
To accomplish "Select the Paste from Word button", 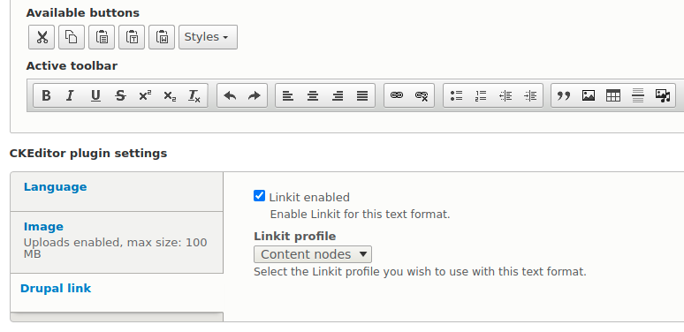I will click(162, 37).
